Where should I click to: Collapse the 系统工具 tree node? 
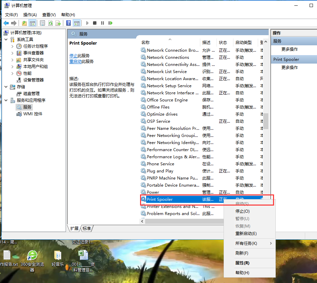[x=6, y=40]
